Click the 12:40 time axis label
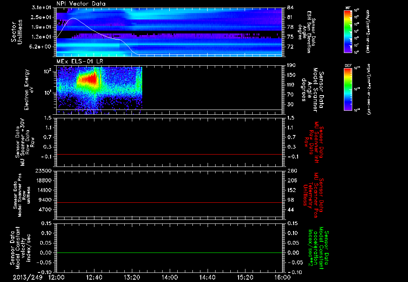The height and width of the screenshot is (282, 408). pos(94,277)
